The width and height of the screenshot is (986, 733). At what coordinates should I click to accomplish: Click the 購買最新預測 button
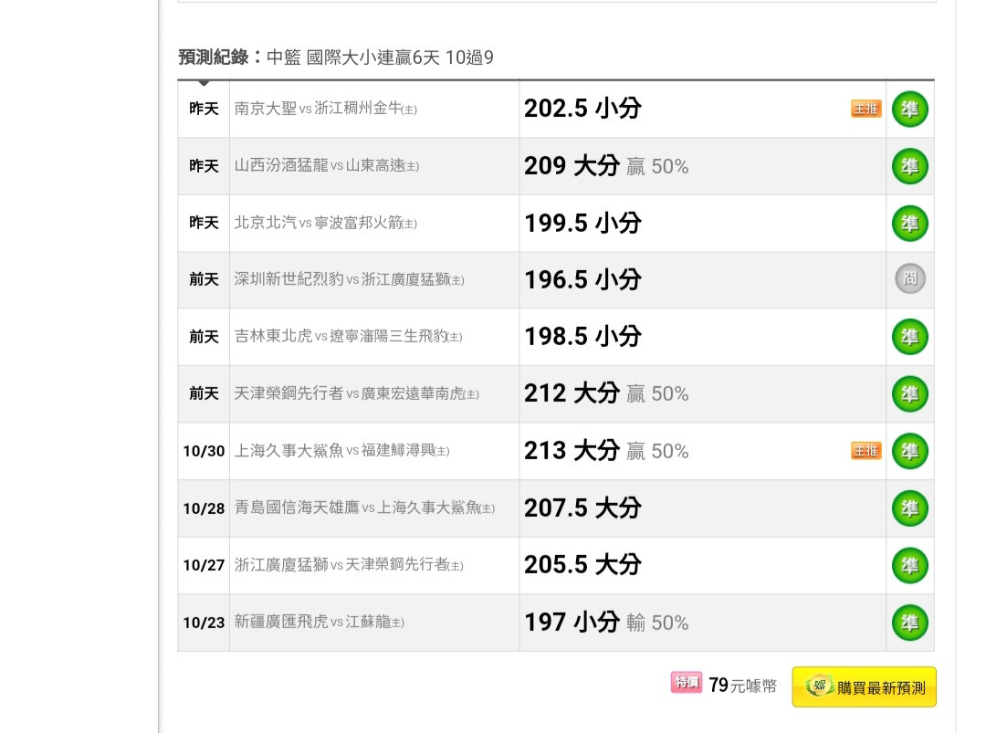pyautogui.click(x=864, y=687)
